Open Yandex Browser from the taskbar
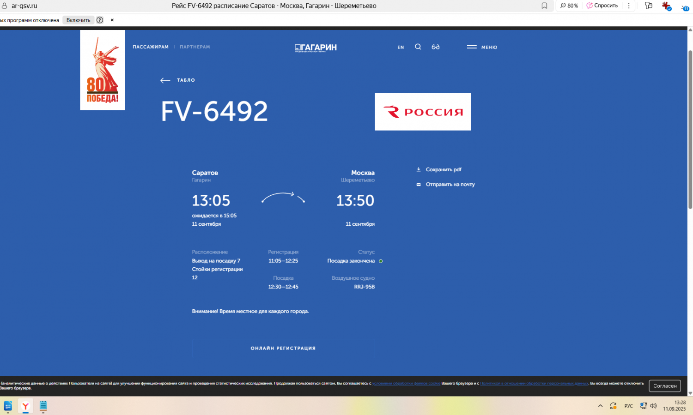693x415 pixels. pos(25,406)
